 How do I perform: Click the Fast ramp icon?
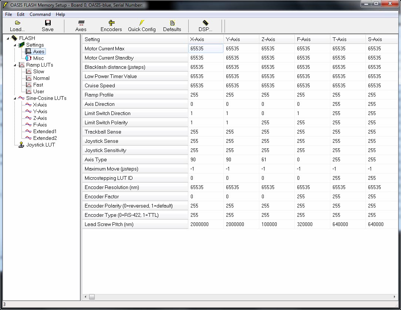pos(28,85)
